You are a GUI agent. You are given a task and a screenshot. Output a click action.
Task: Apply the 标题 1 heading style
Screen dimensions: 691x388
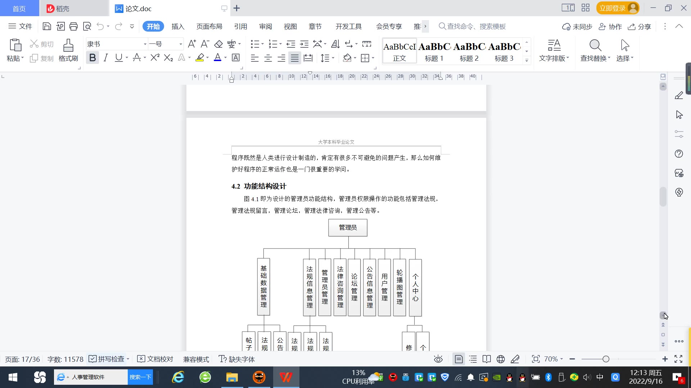pyautogui.click(x=434, y=51)
